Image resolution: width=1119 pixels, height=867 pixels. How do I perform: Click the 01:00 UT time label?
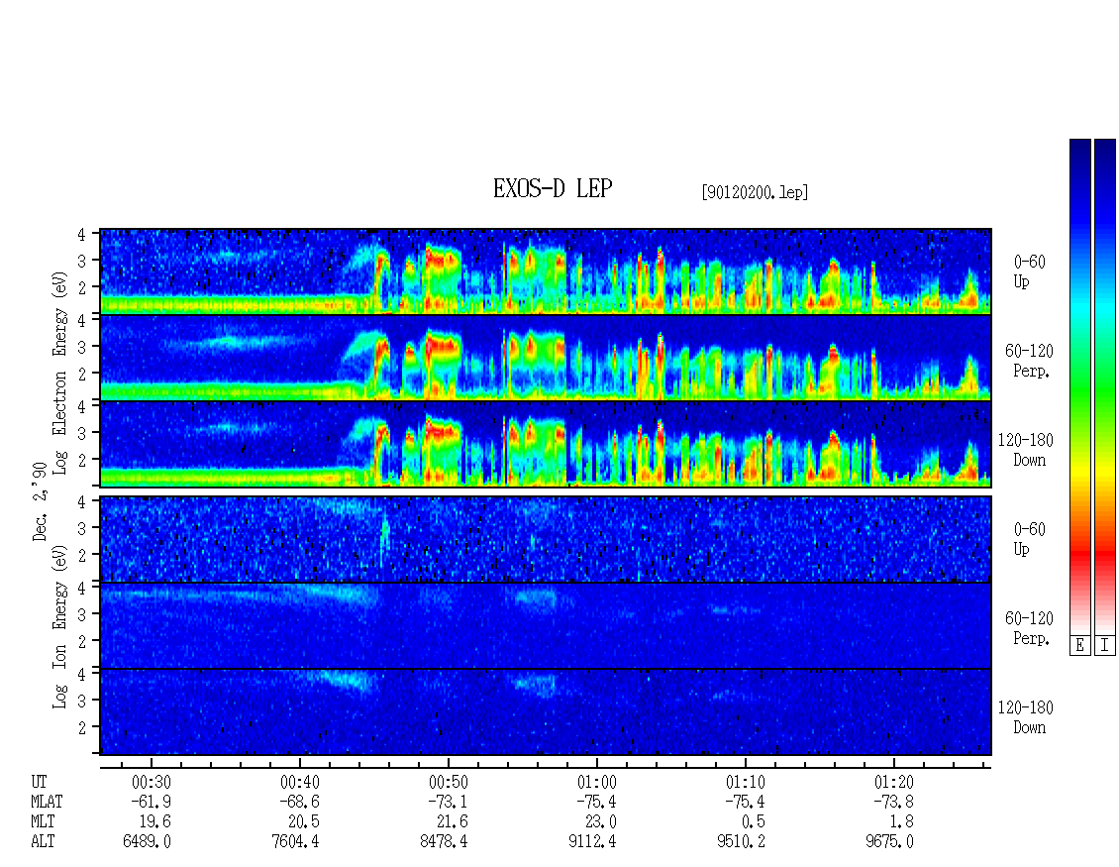click(x=596, y=782)
